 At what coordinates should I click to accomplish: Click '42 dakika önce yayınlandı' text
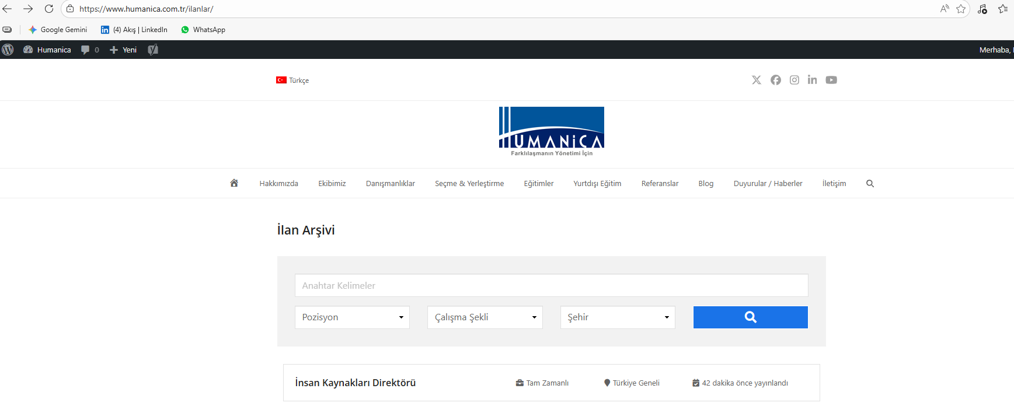click(745, 383)
